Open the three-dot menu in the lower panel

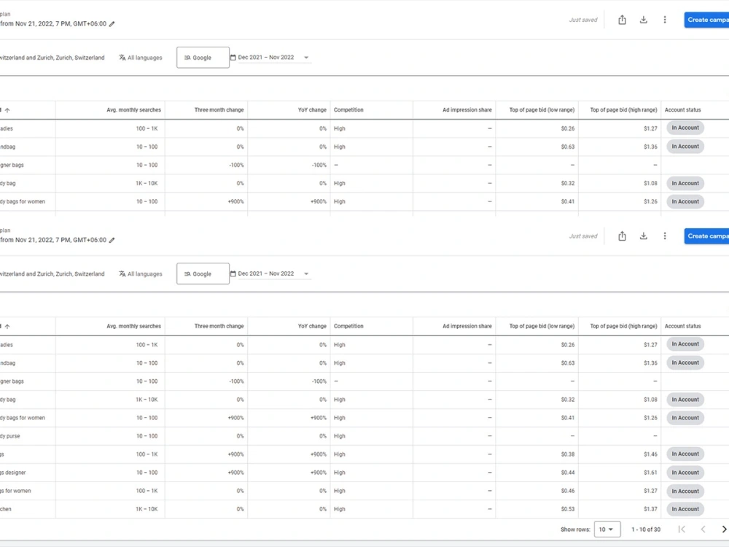[x=664, y=236]
